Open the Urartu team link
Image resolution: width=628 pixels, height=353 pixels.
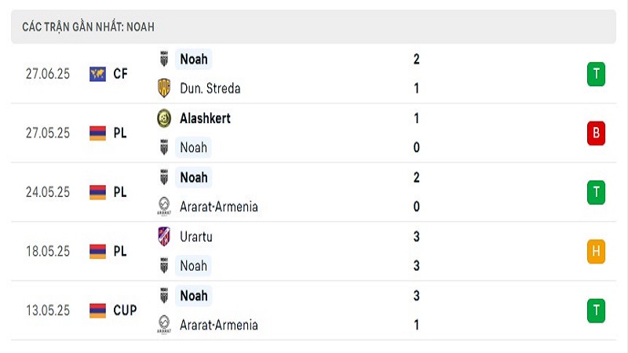[x=196, y=237]
